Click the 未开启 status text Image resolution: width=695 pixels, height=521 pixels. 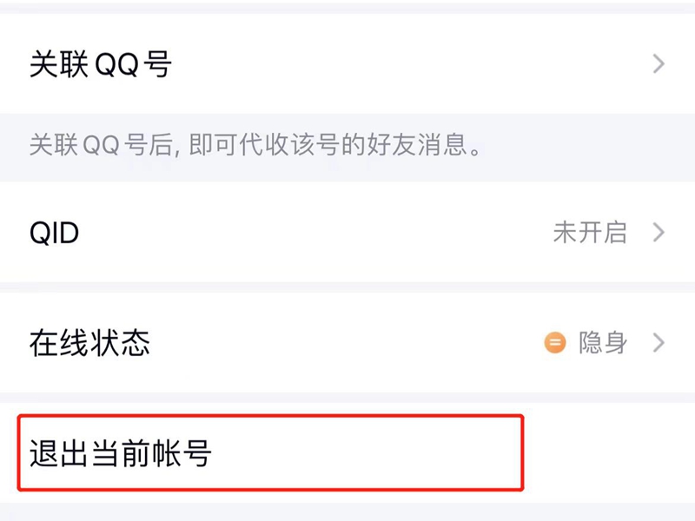(590, 233)
